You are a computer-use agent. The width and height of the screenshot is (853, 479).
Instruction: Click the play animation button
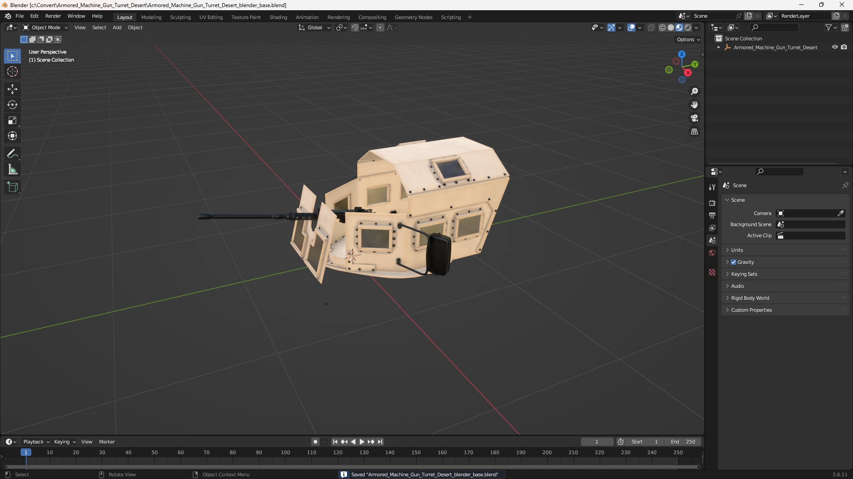[362, 442]
